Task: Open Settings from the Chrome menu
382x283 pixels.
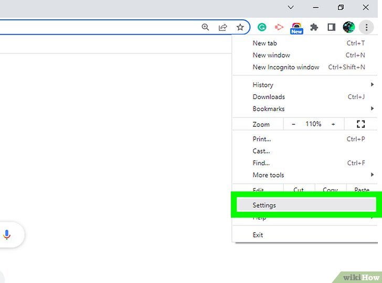Action: pos(306,205)
